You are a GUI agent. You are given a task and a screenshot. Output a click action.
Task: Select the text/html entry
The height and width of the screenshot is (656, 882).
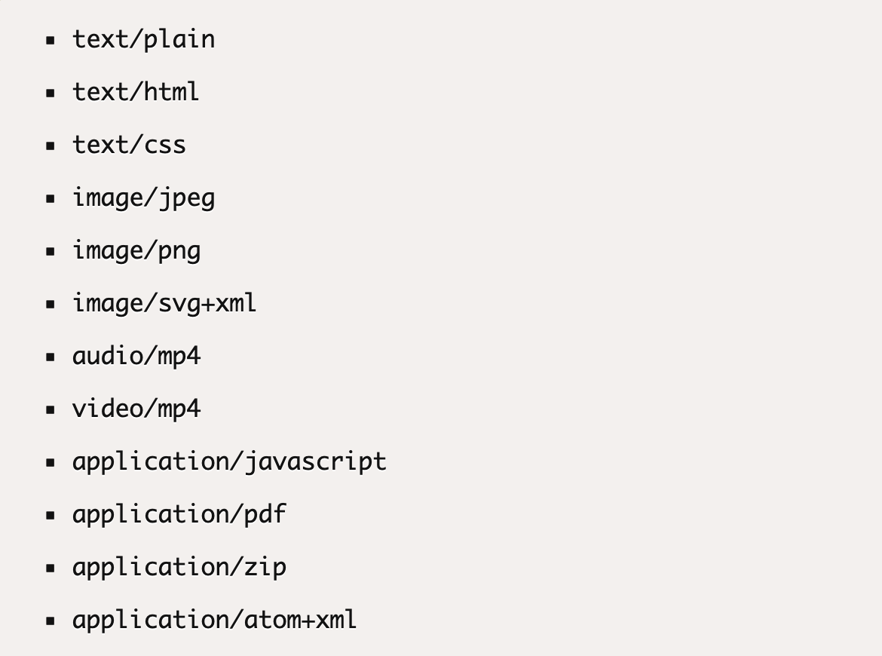point(136,92)
